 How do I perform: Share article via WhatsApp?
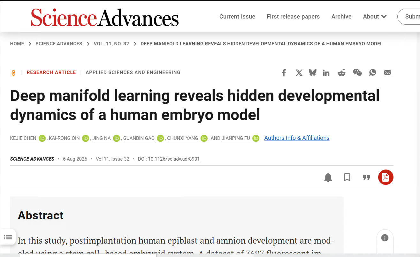tap(372, 72)
